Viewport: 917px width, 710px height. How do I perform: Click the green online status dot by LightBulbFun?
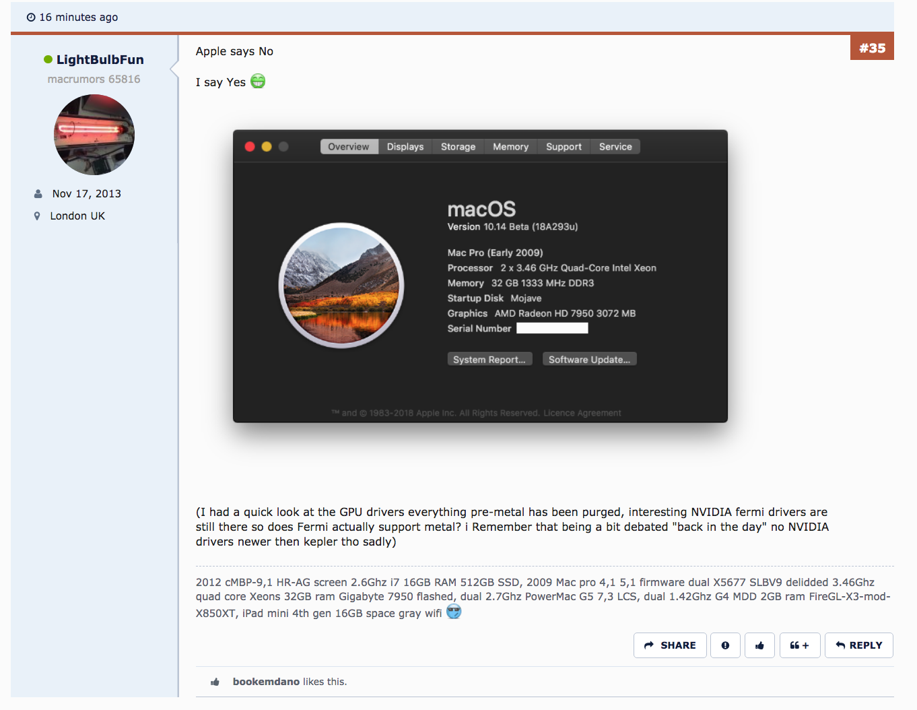[48, 59]
